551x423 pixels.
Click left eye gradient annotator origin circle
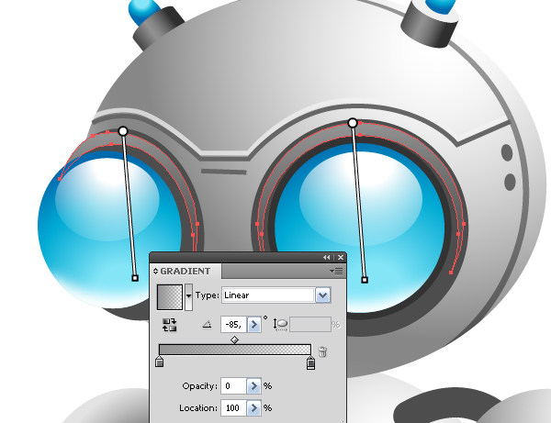pyautogui.click(x=123, y=131)
